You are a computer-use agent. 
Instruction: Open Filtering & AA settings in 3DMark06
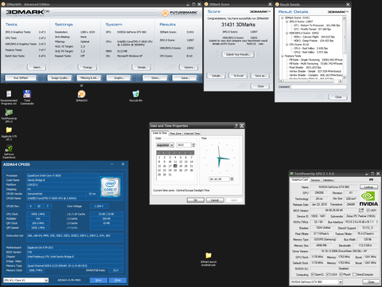pos(89,78)
